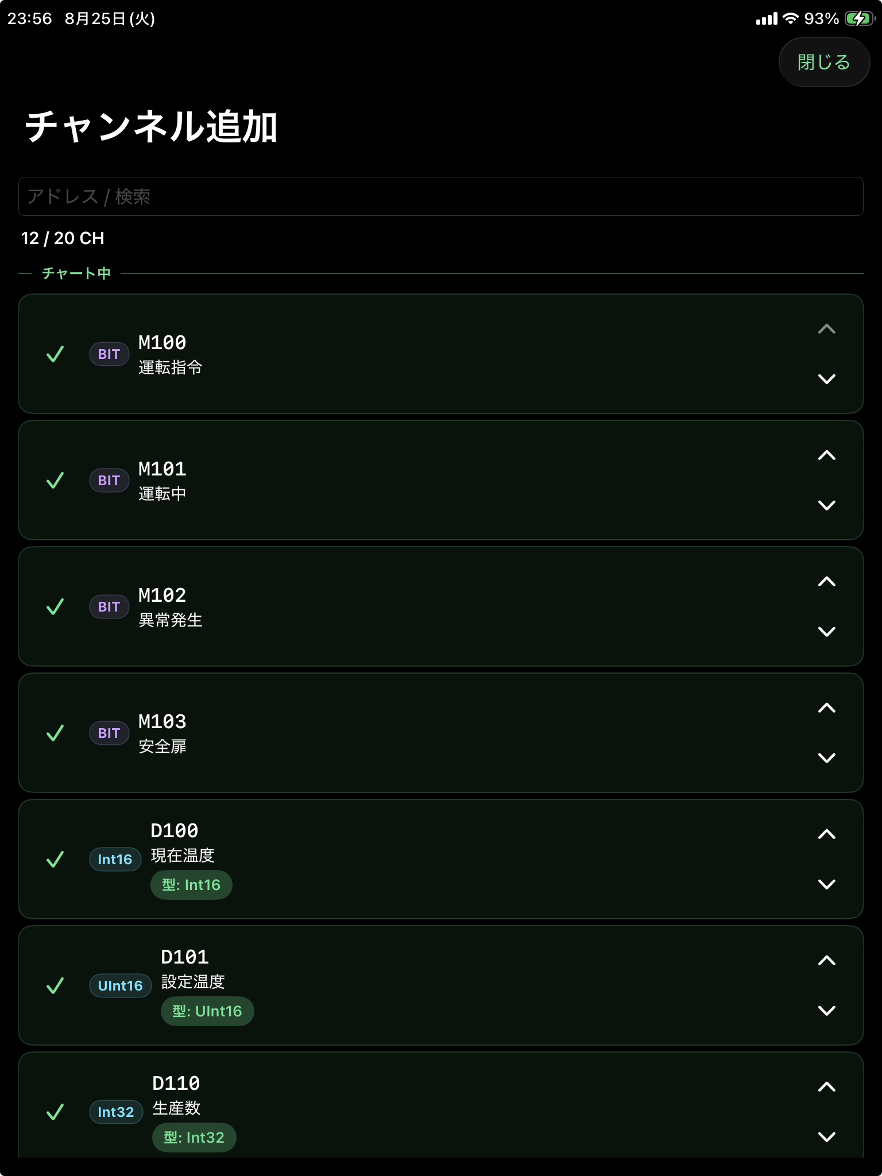Screen dimensions: 882x1176
Task: Move D110 生産数 channel up
Action: click(826, 1087)
